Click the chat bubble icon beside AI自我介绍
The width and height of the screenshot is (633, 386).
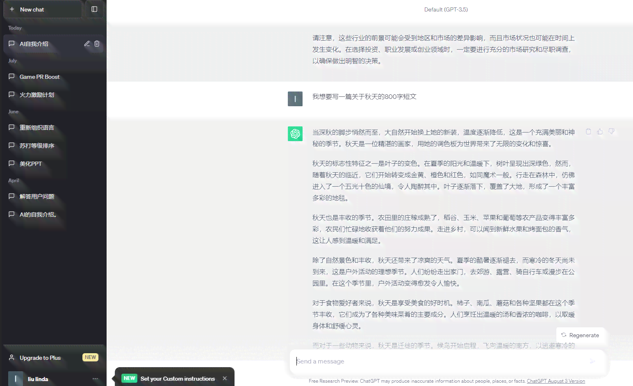click(x=11, y=43)
